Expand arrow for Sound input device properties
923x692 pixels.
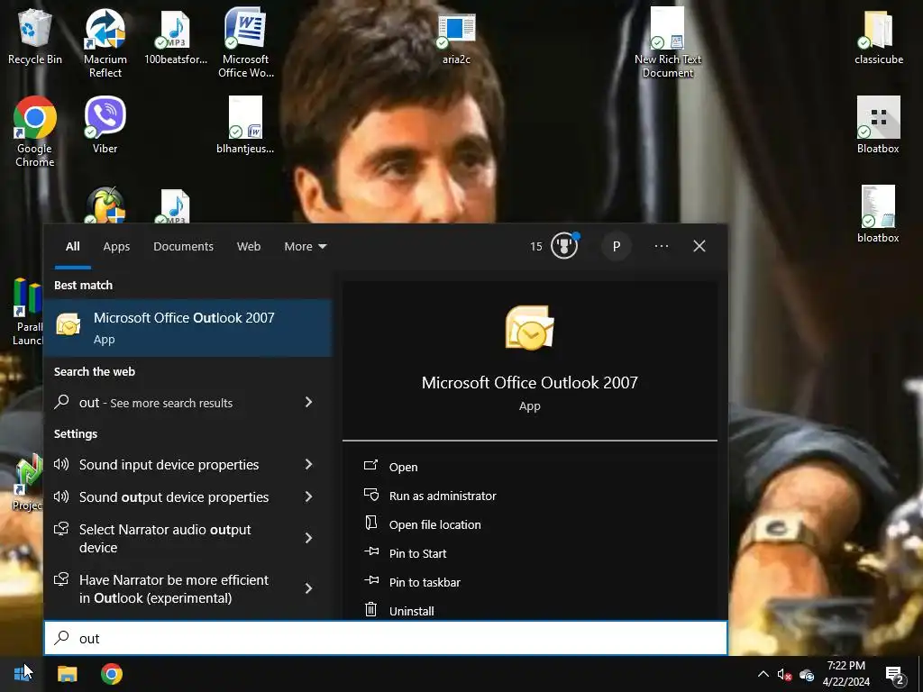click(x=308, y=464)
